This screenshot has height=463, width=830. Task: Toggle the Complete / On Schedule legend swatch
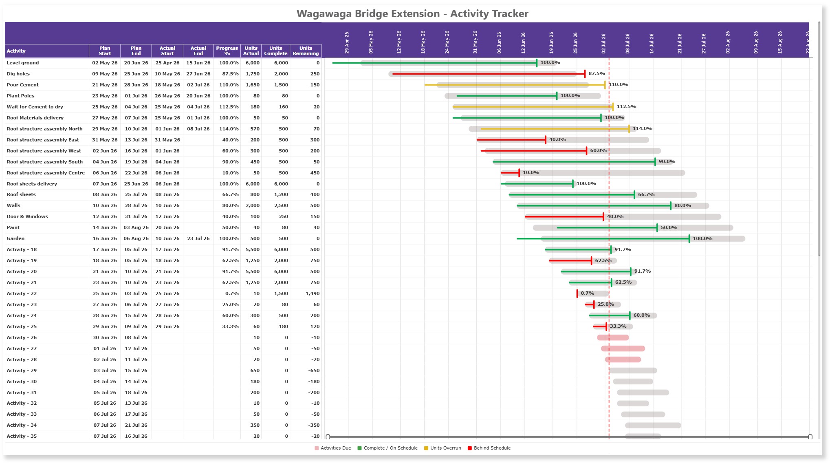click(x=359, y=448)
